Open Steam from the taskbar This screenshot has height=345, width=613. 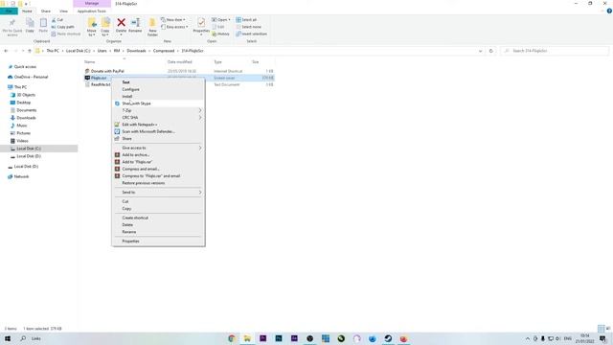pos(388,338)
